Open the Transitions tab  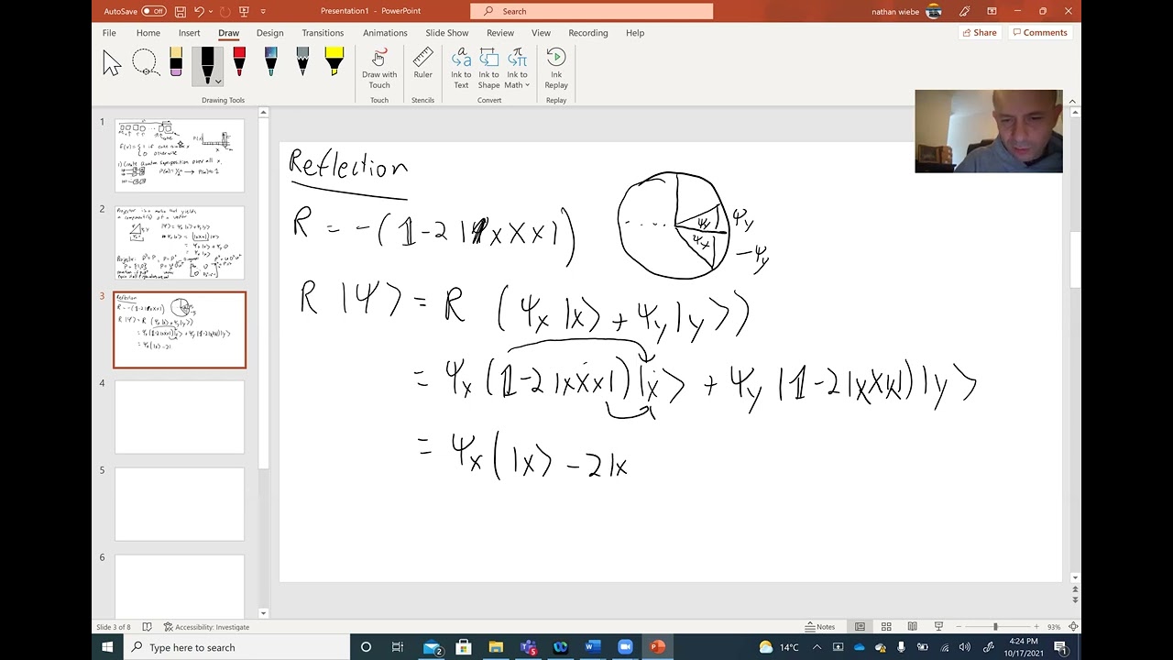point(323,33)
